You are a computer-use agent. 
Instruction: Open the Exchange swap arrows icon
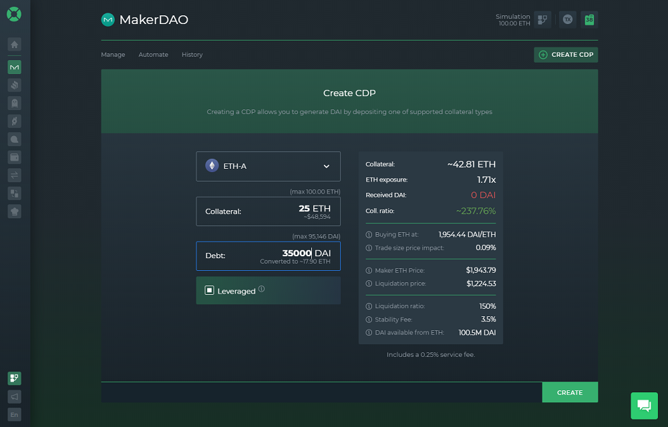pyautogui.click(x=15, y=175)
